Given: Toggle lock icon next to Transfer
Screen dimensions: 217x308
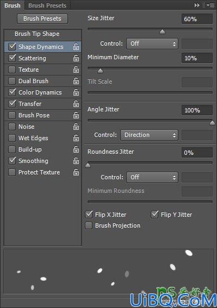Looking at the screenshot, I should coord(76,104).
